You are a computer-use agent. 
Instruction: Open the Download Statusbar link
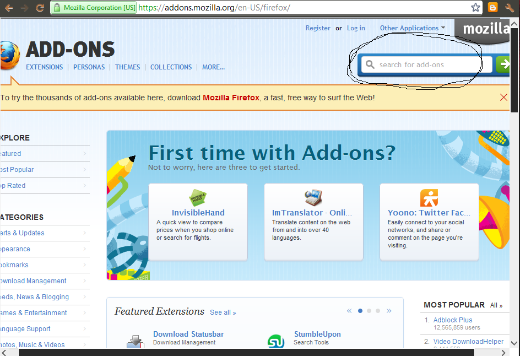188,334
